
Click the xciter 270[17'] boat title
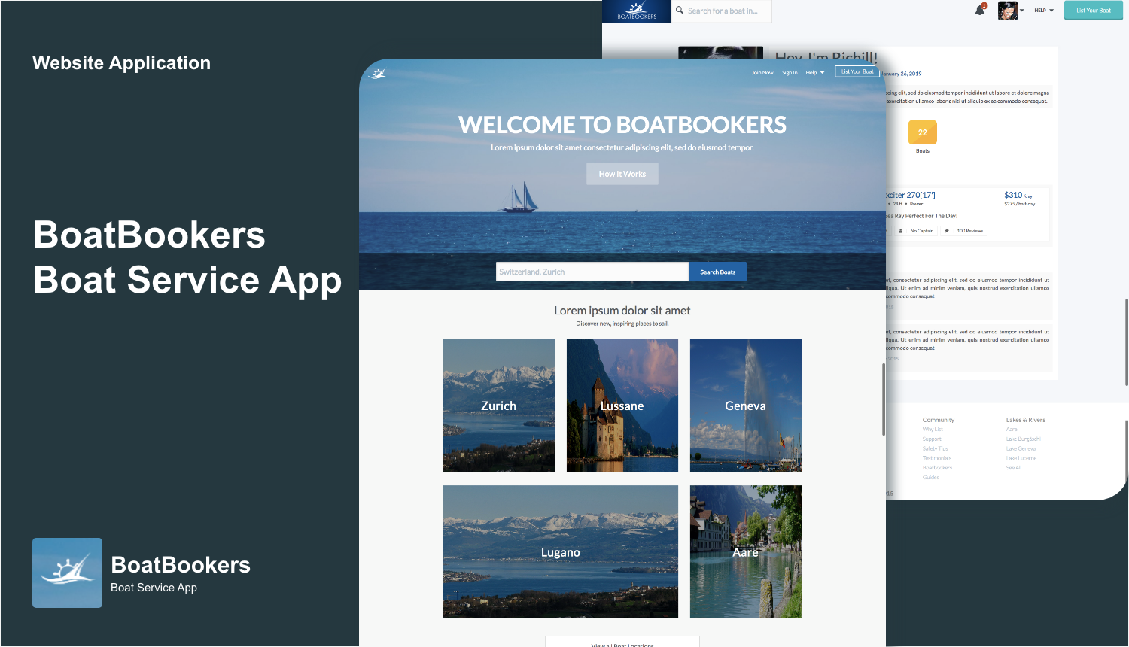tap(911, 195)
